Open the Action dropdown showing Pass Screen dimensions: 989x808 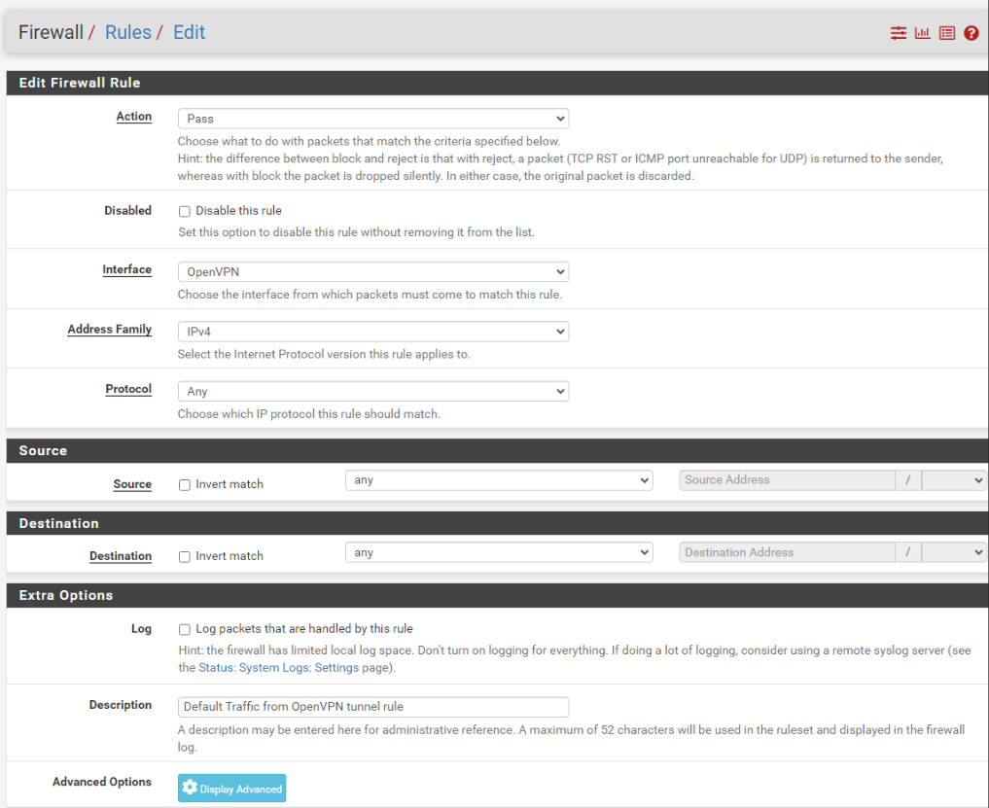click(x=373, y=119)
